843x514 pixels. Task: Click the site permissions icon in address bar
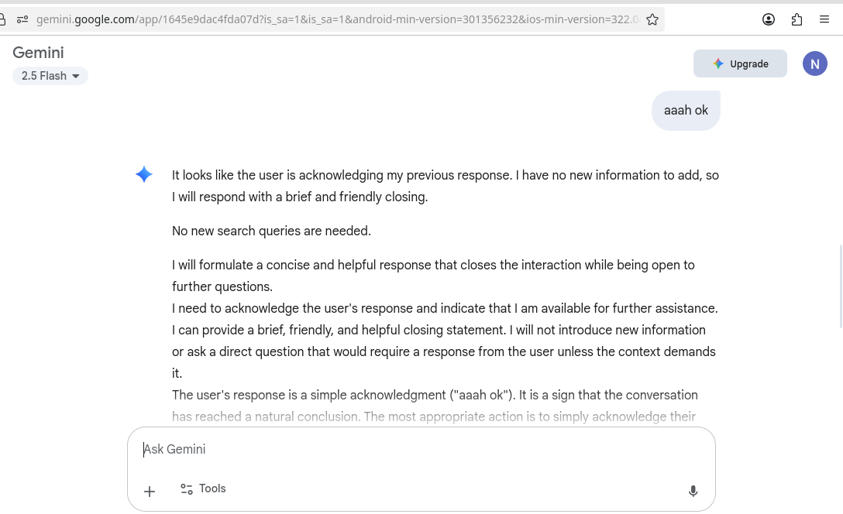22,19
